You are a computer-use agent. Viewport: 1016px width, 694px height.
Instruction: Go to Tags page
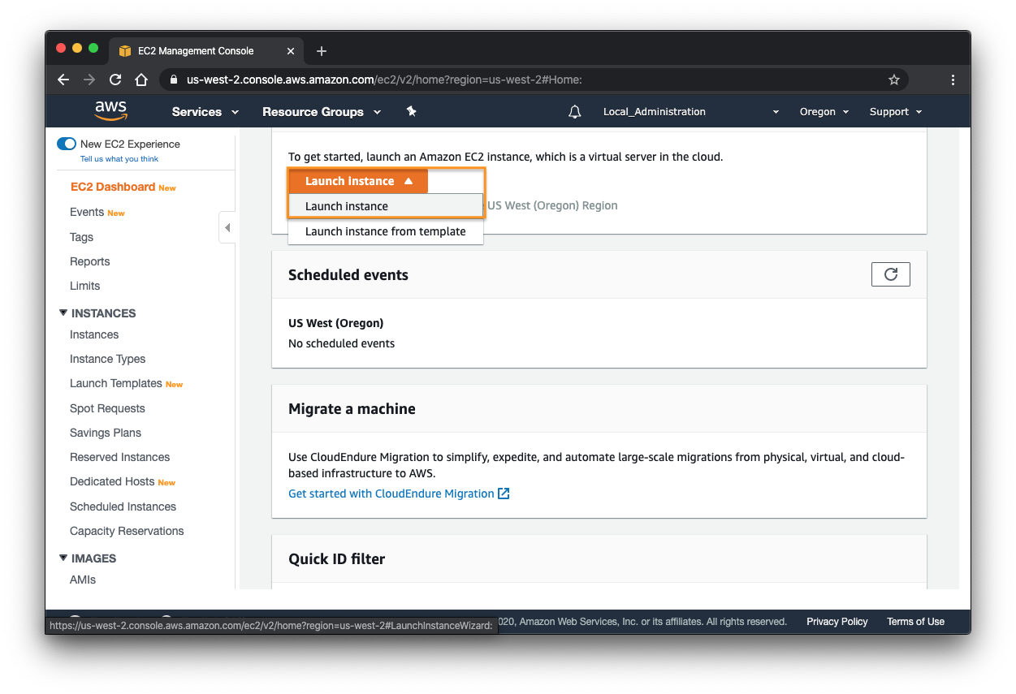coord(81,237)
